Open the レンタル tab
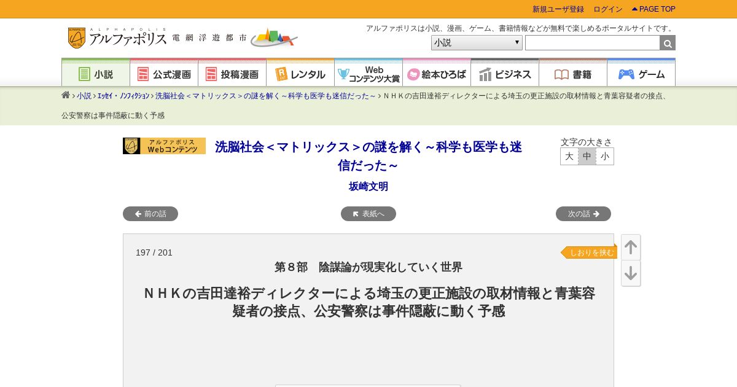Viewport: 737px width, 387px height. [x=300, y=74]
